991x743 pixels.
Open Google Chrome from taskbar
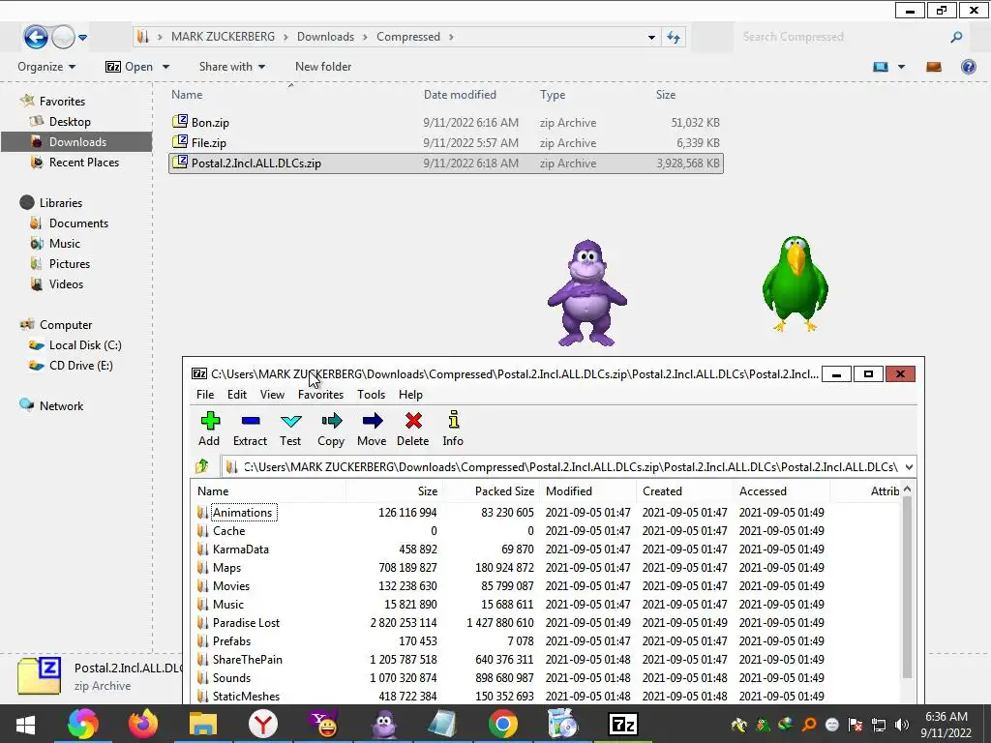pyautogui.click(x=503, y=724)
